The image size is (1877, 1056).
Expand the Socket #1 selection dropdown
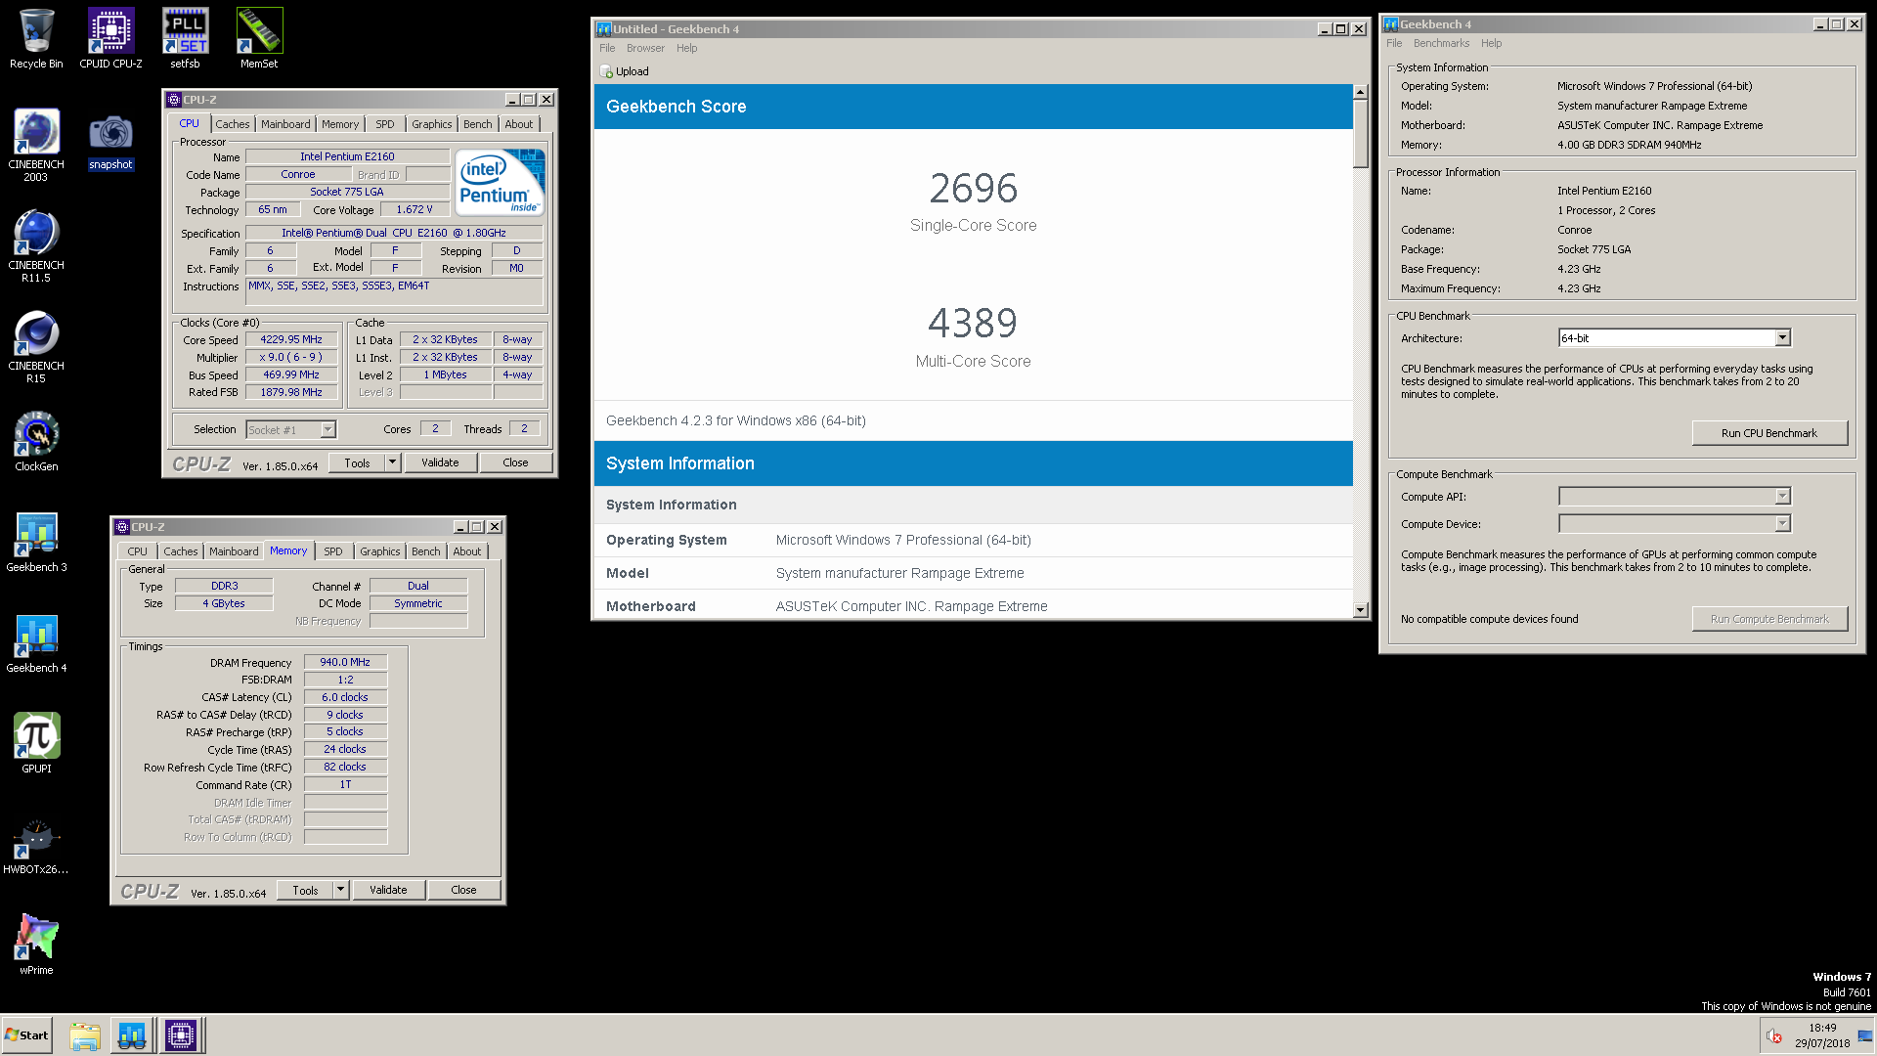328,429
